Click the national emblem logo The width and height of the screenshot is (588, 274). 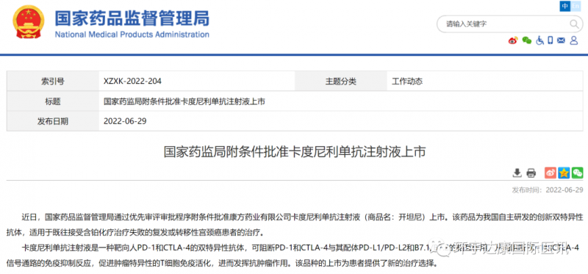pyautogui.click(x=28, y=23)
